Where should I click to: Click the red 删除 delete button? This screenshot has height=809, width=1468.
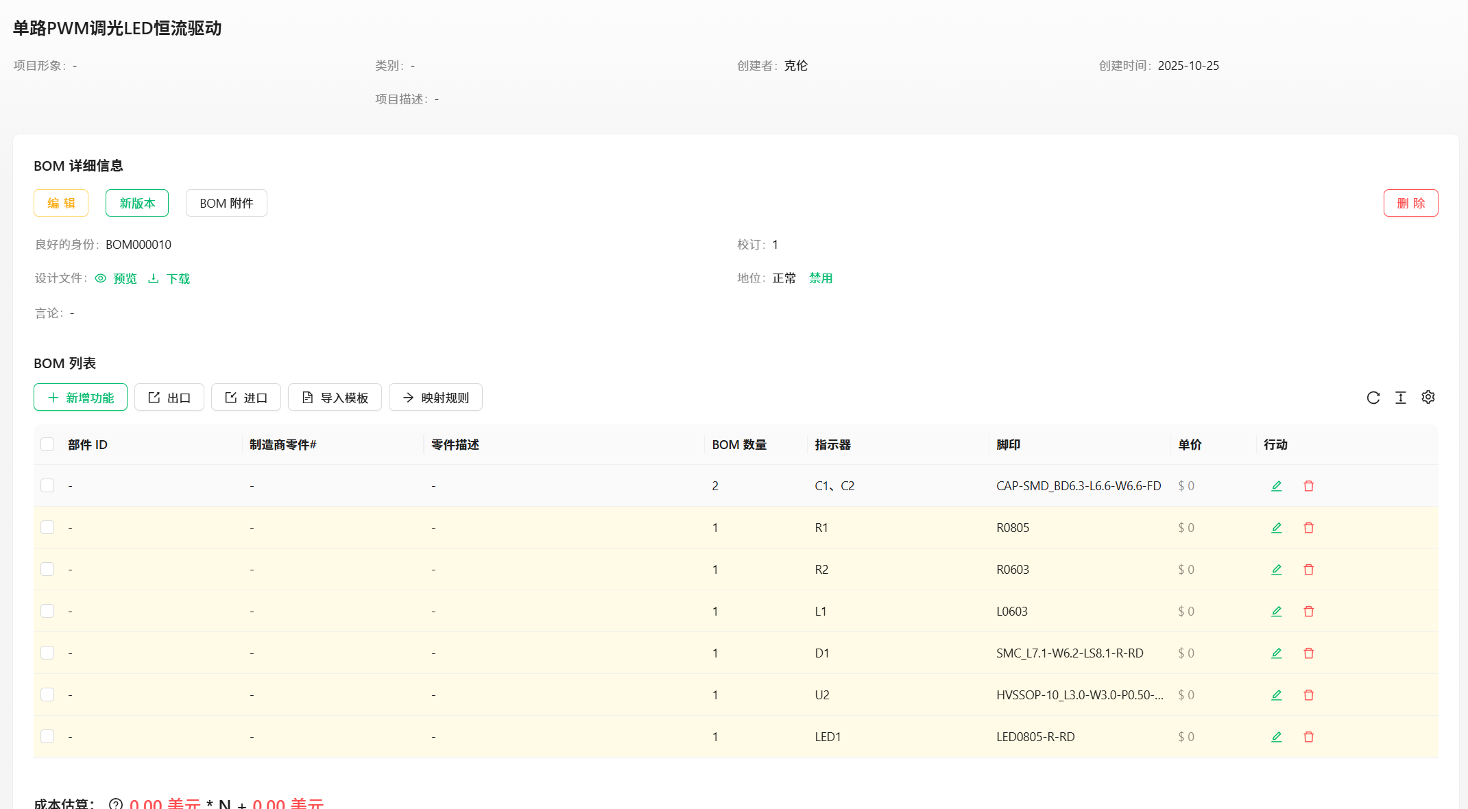1410,204
